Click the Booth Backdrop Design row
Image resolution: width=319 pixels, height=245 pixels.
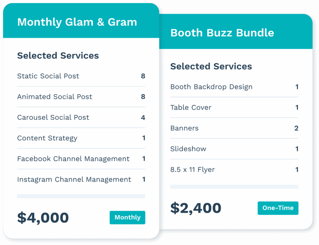coord(234,87)
